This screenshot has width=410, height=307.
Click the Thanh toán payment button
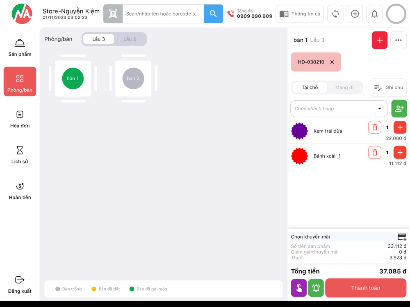point(366,288)
